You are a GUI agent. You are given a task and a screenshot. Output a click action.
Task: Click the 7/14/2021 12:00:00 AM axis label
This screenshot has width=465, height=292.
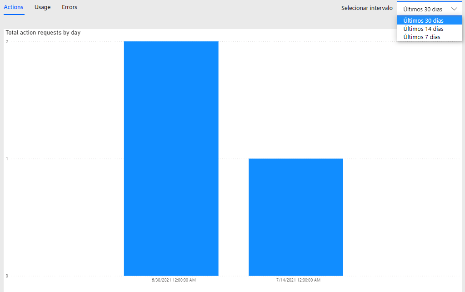click(x=298, y=280)
